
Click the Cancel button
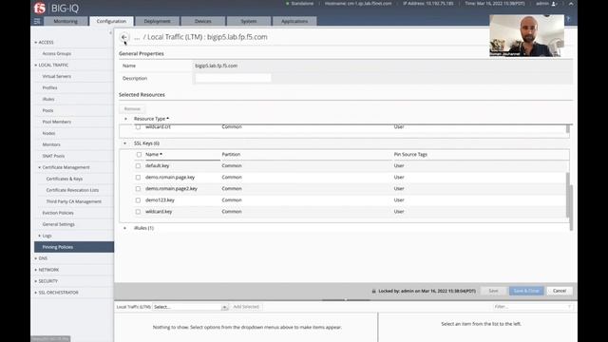560,291
